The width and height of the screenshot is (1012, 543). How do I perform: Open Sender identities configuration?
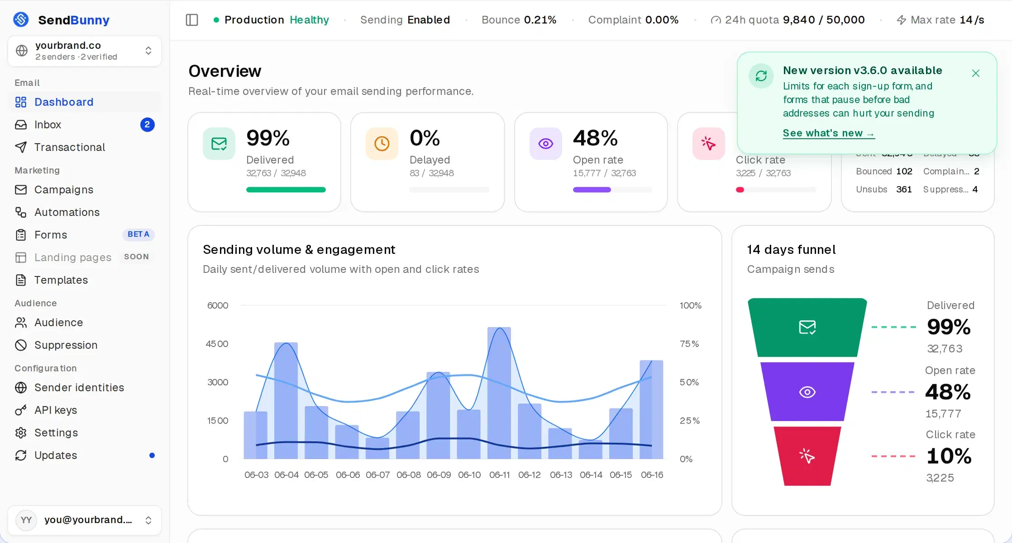(85, 388)
